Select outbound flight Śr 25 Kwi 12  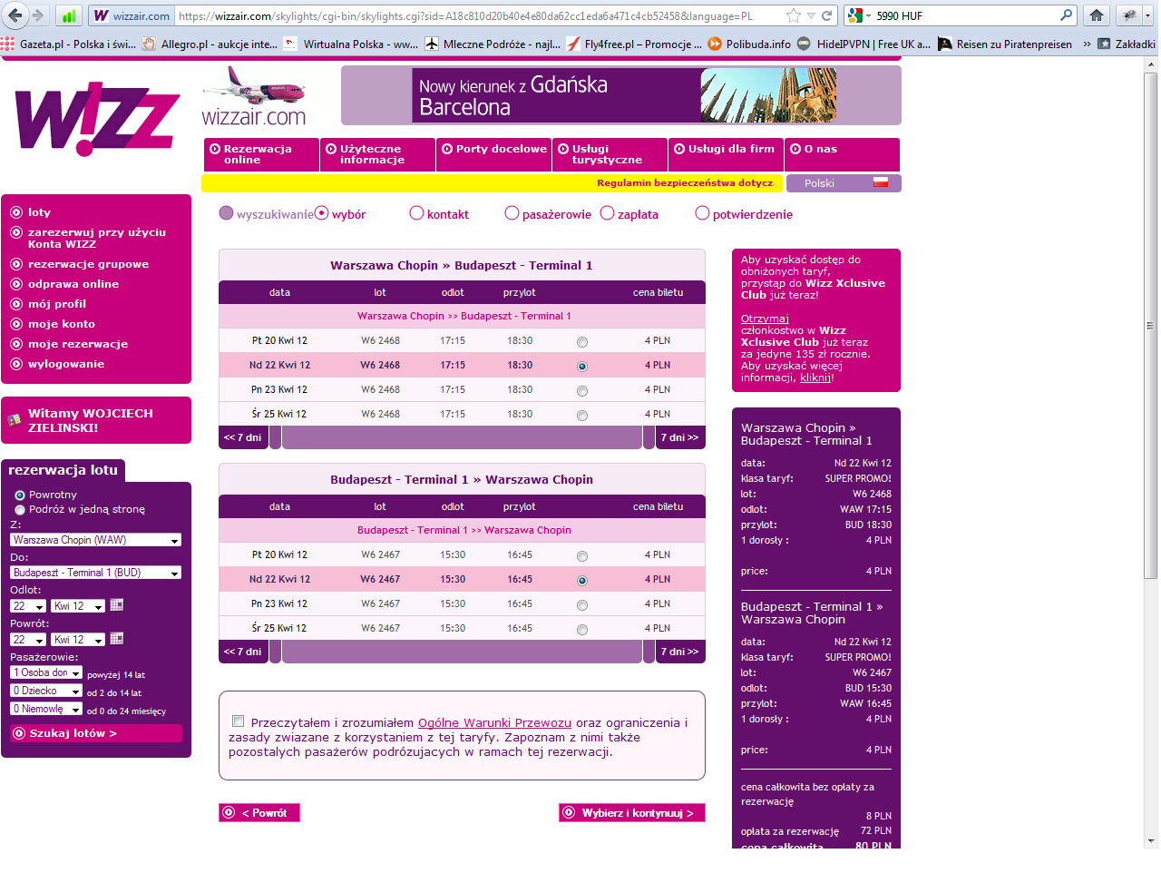coord(582,416)
